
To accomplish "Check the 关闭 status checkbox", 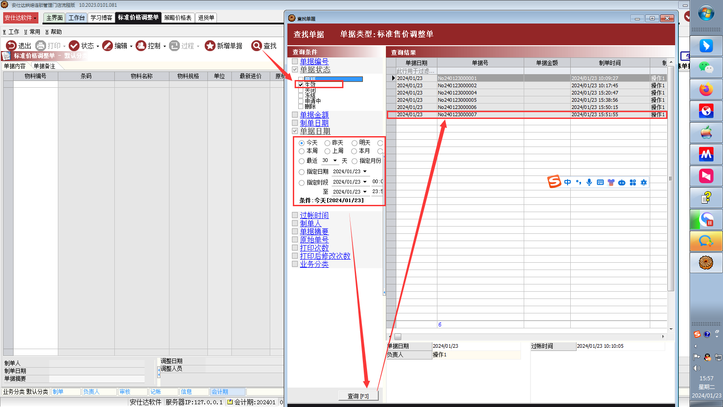I will (301, 90).
